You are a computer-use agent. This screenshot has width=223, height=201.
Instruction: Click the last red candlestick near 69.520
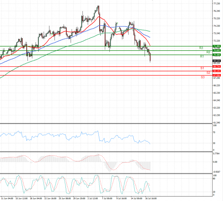point(150,57)
